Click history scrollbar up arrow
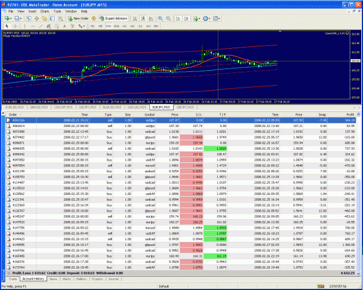The image size is (363, 290). click(358, 114)
